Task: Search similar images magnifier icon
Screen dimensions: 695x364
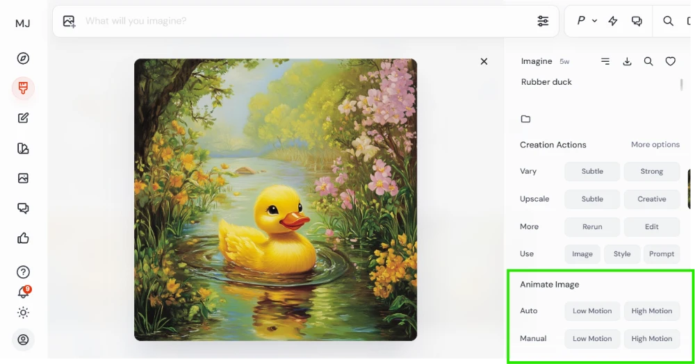Action: point(648,62)
